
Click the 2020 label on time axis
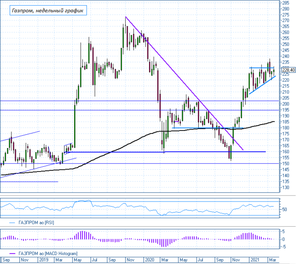point(150,260)
